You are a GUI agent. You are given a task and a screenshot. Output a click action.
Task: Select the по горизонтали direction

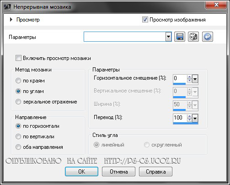coord(18,126)
